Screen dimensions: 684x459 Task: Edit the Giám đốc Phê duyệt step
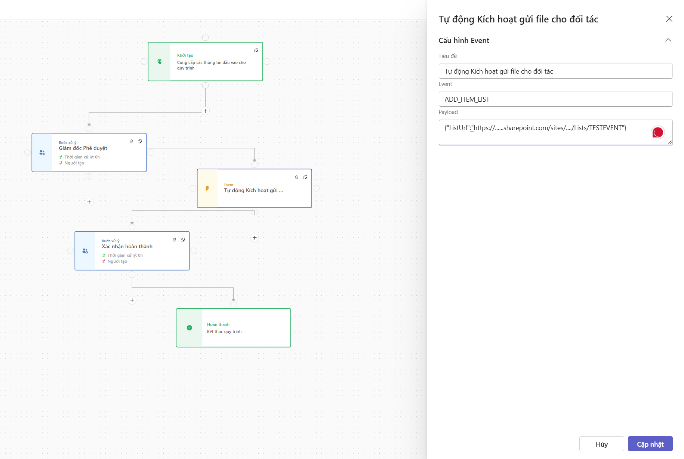point(140,141)
